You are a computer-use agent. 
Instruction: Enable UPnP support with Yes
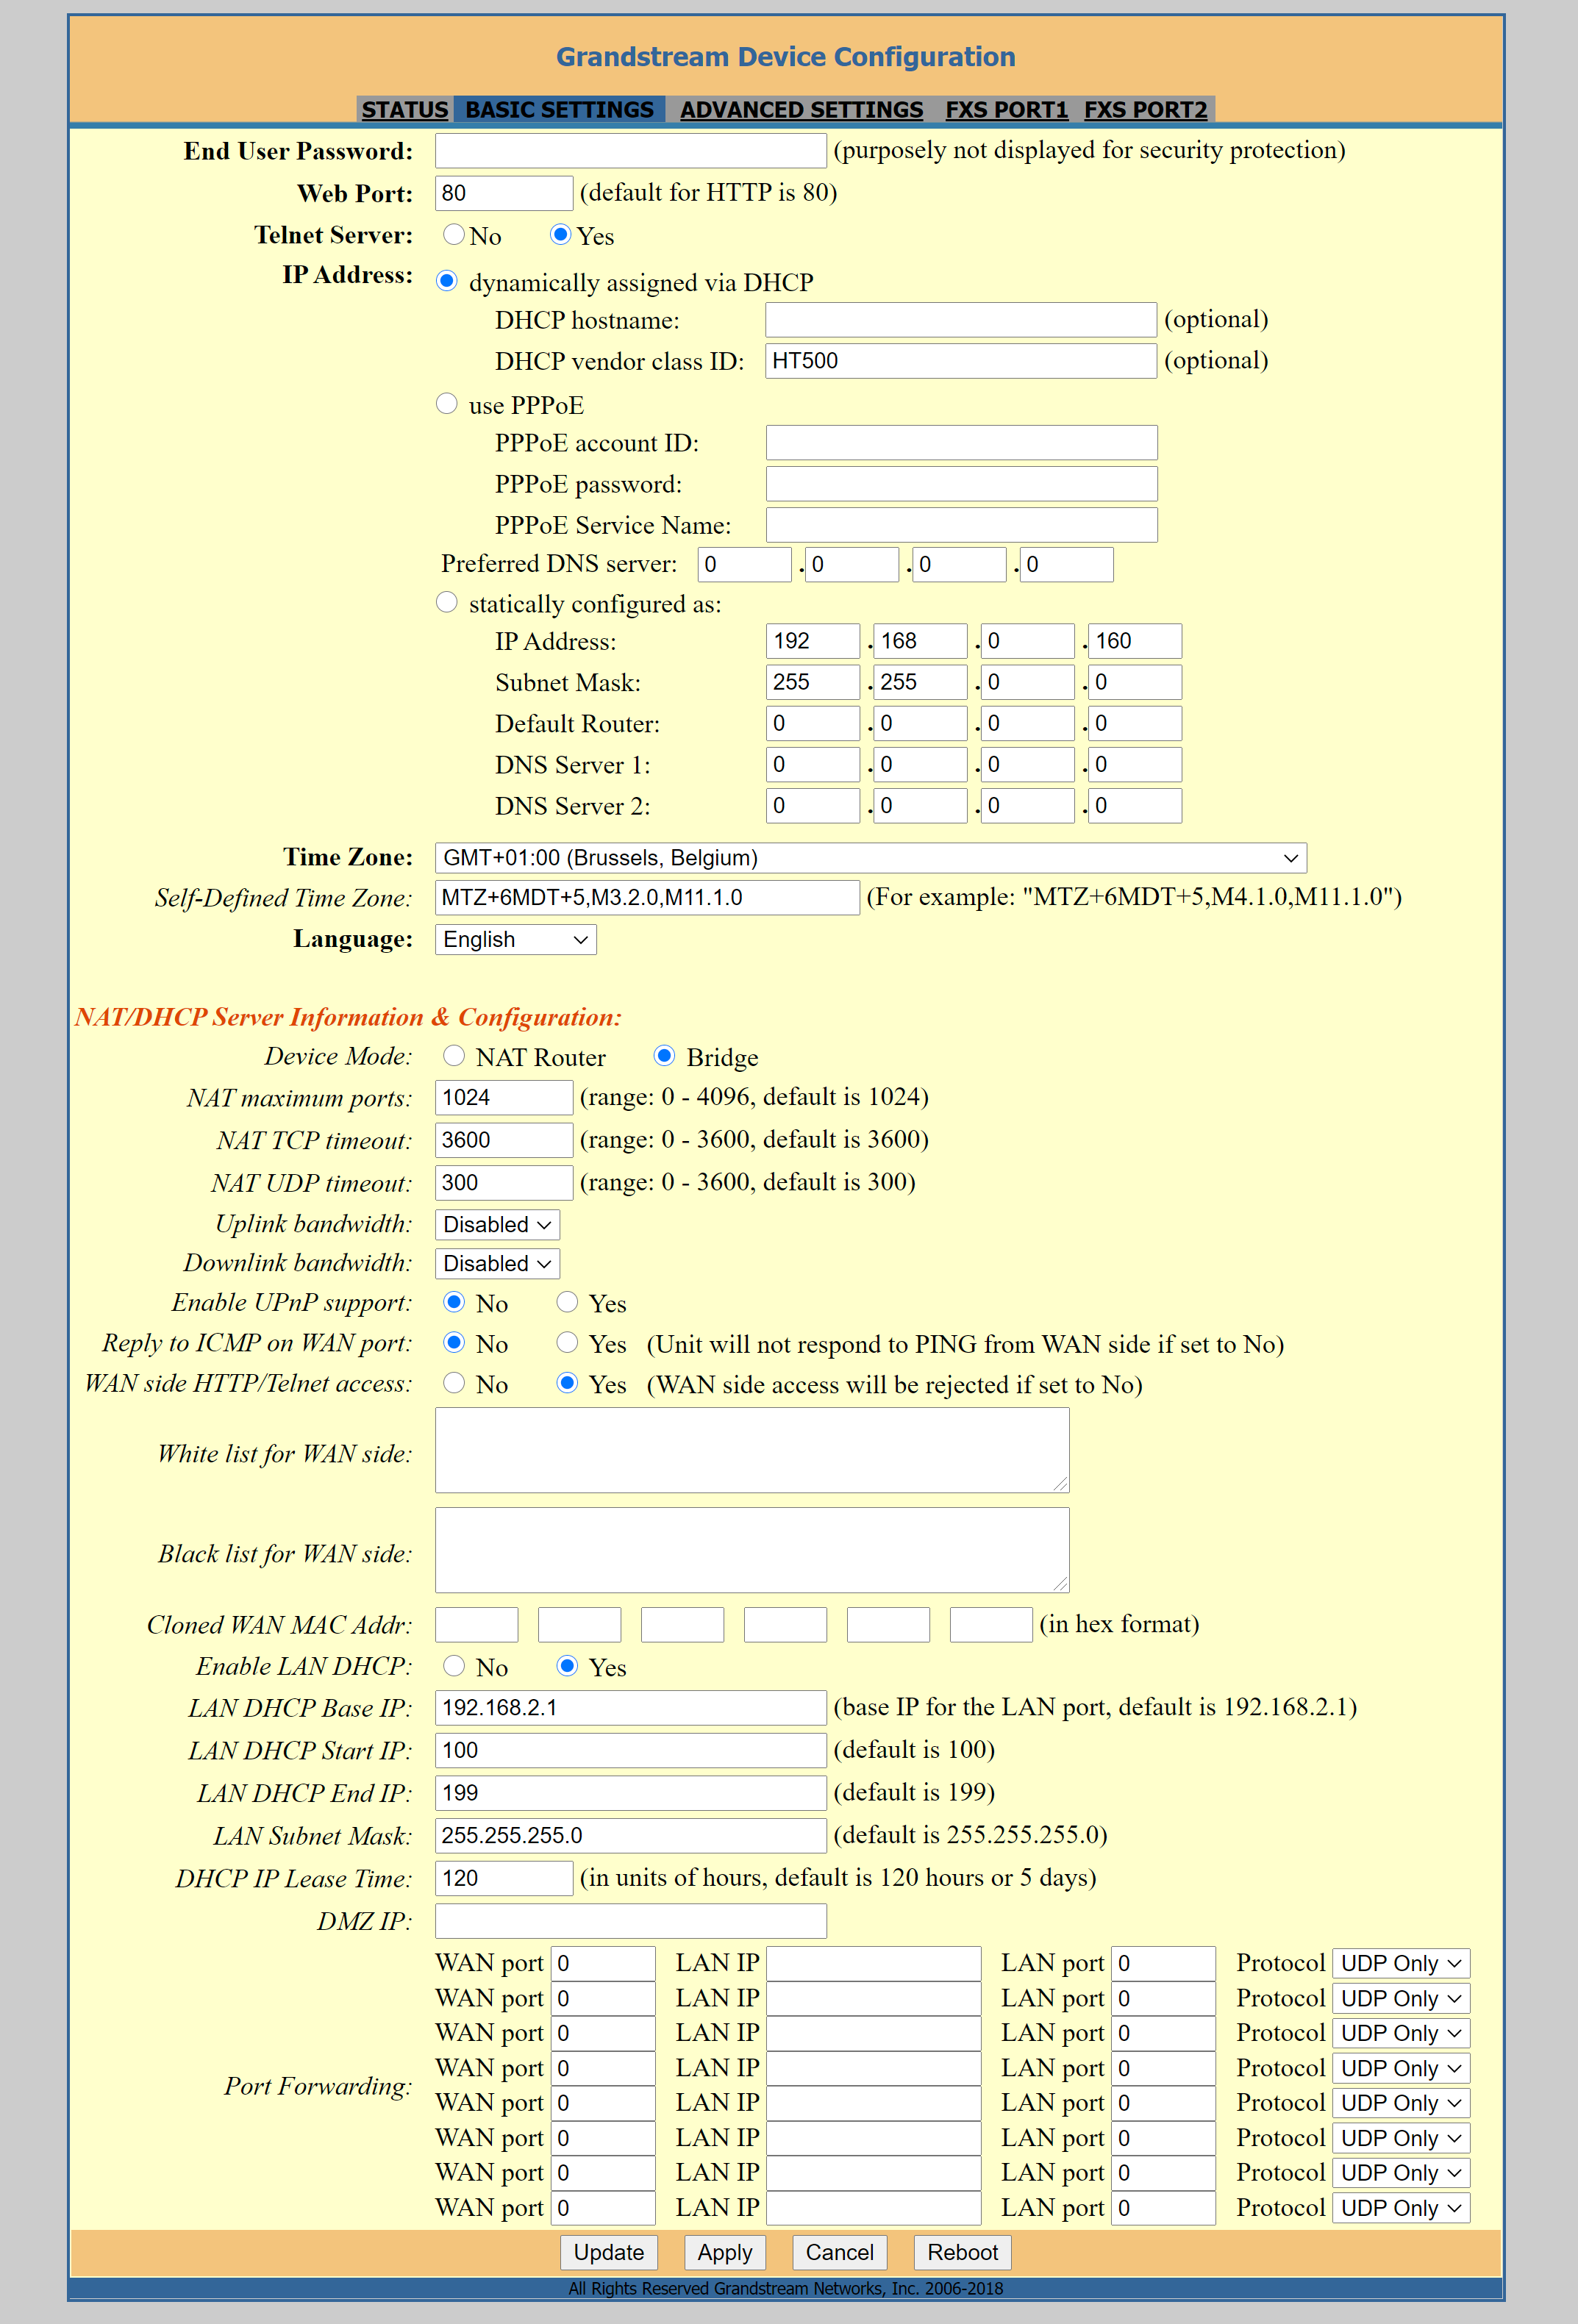pyautogui.click(x=567, y=1302)
